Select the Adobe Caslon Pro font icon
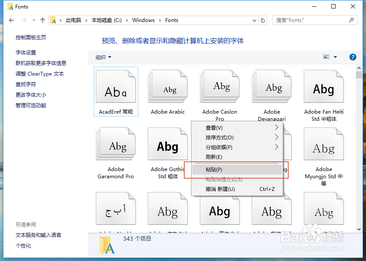 click(x=220, y=87)
